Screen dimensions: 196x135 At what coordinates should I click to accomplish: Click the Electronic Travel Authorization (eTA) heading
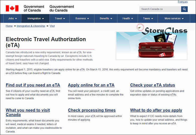click(x=46, y=42)
